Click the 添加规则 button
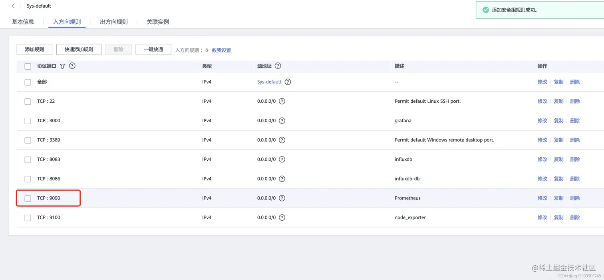 coord(34,49)
